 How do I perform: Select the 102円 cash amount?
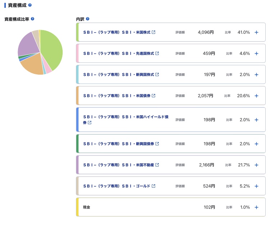(210, 207)
